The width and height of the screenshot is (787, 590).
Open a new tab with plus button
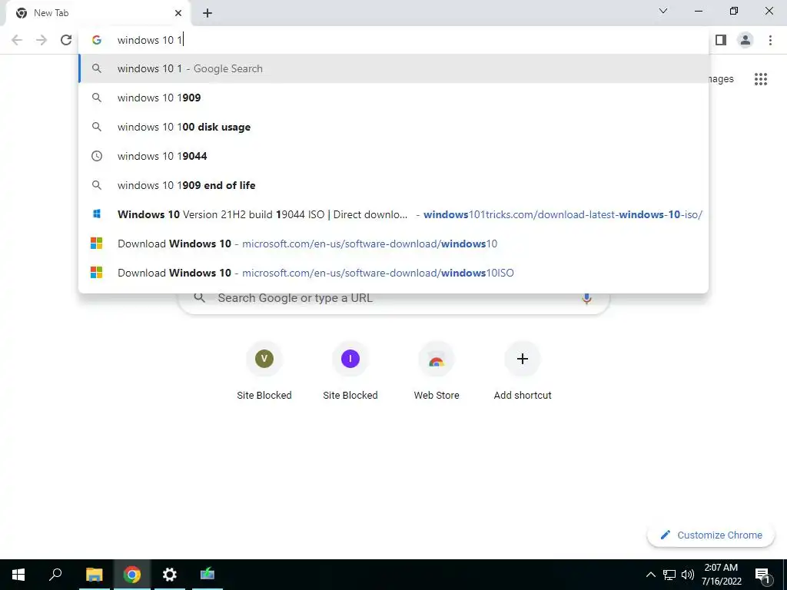(208, 14)
